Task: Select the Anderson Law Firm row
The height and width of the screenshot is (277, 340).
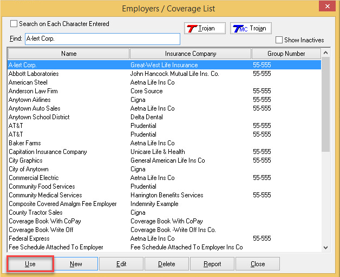Action: [x=165, y=91]
